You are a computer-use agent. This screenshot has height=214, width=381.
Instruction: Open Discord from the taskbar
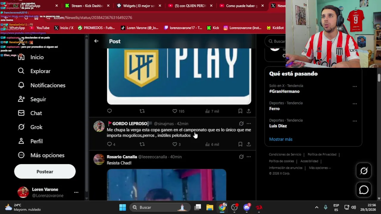point(247,207)
